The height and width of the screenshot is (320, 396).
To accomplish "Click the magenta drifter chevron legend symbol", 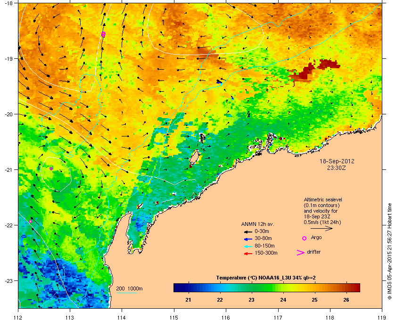I will click(301, 253).
